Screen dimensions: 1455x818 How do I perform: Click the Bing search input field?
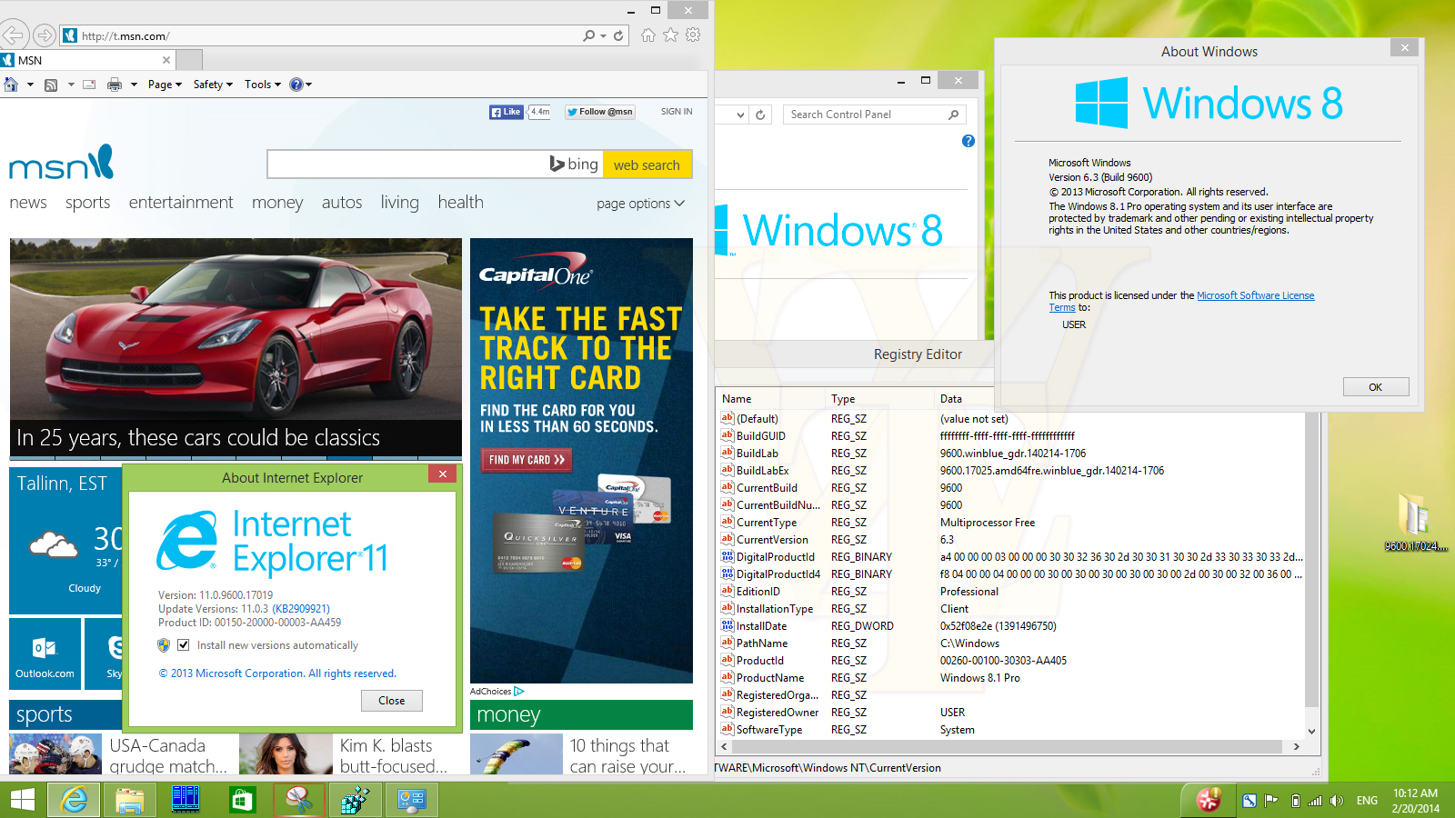407,165
